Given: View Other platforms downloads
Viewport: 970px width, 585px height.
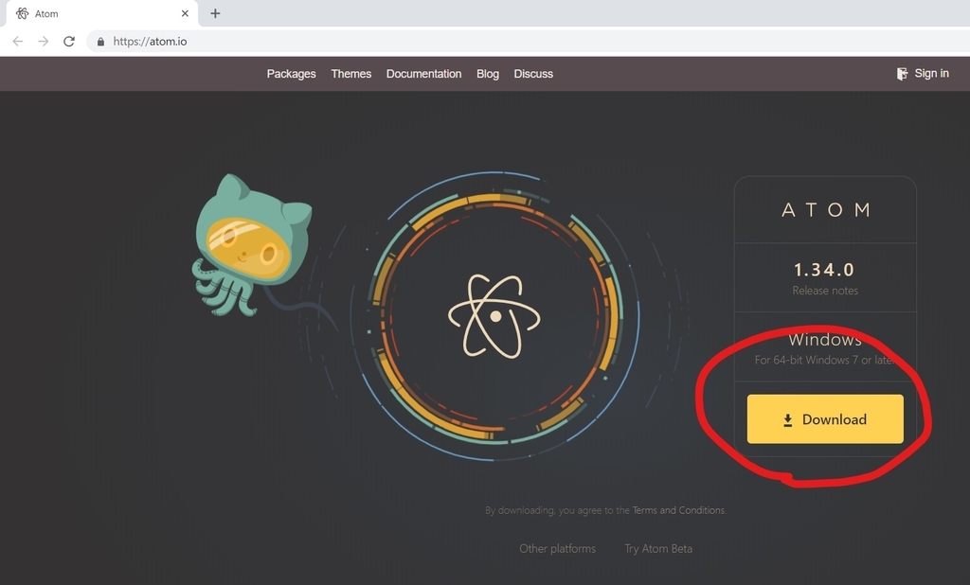Looking at the screenshot, I should point(557,548).
